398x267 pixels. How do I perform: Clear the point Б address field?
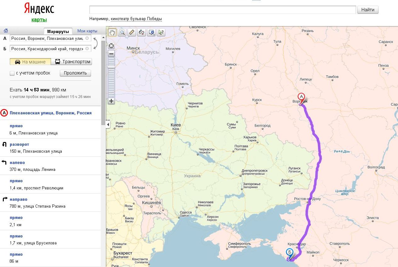[87, 49]
